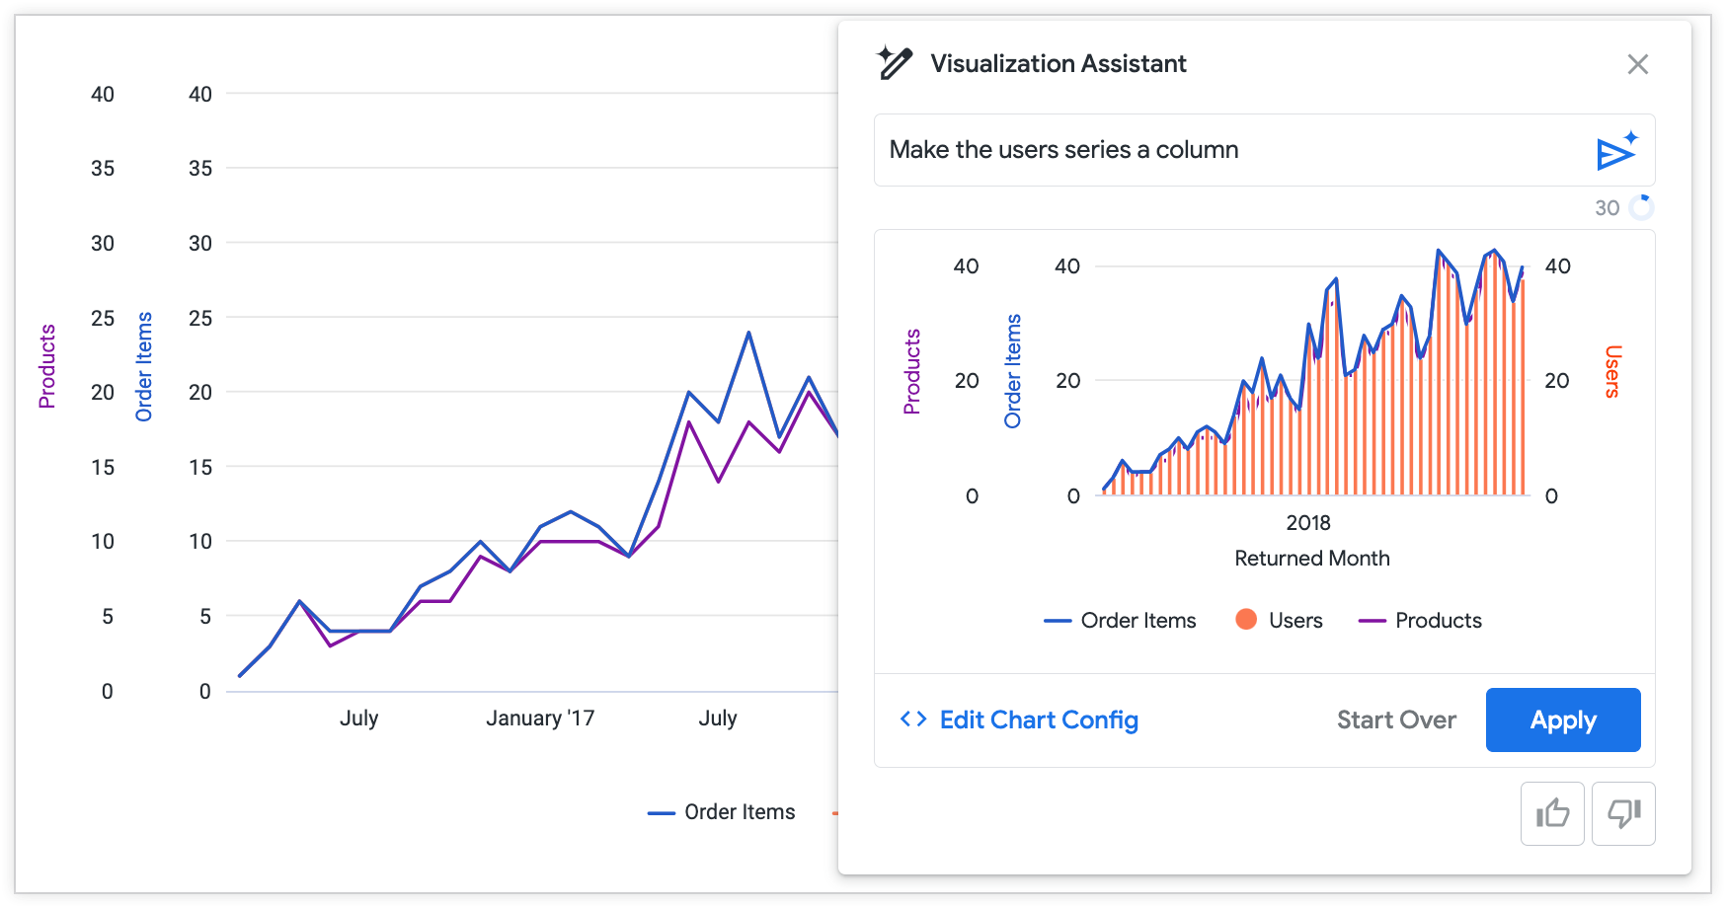
Task: Click the Visualization Assistant magic wand icon
Action: (x=894, y=63)
